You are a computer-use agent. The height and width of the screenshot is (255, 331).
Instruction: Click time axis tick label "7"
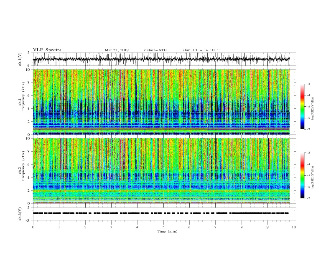[x=216, y=227]
